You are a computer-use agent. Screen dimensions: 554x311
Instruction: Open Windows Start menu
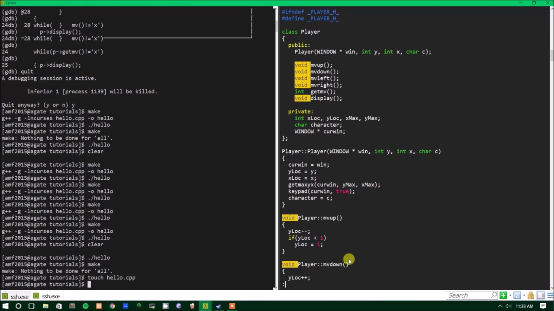(5, 306)
